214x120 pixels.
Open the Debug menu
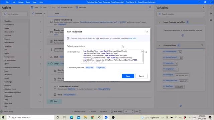click(x=21, y=2)
